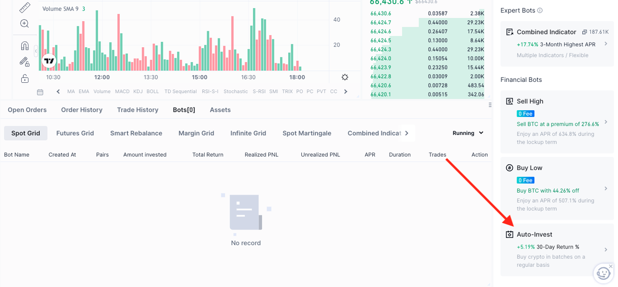Click the zoom in magnifier tool
This screenshot has height=287, width=618.
[25, 24]
